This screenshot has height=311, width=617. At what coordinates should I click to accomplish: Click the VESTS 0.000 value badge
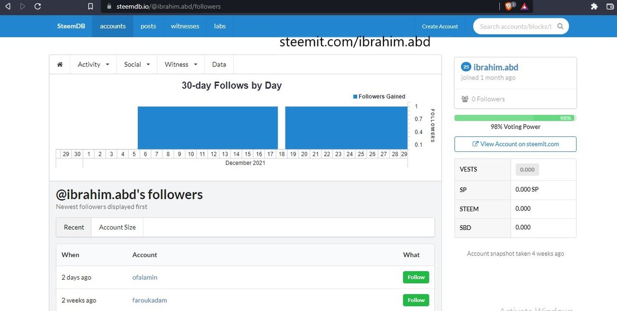pos(527,169)
